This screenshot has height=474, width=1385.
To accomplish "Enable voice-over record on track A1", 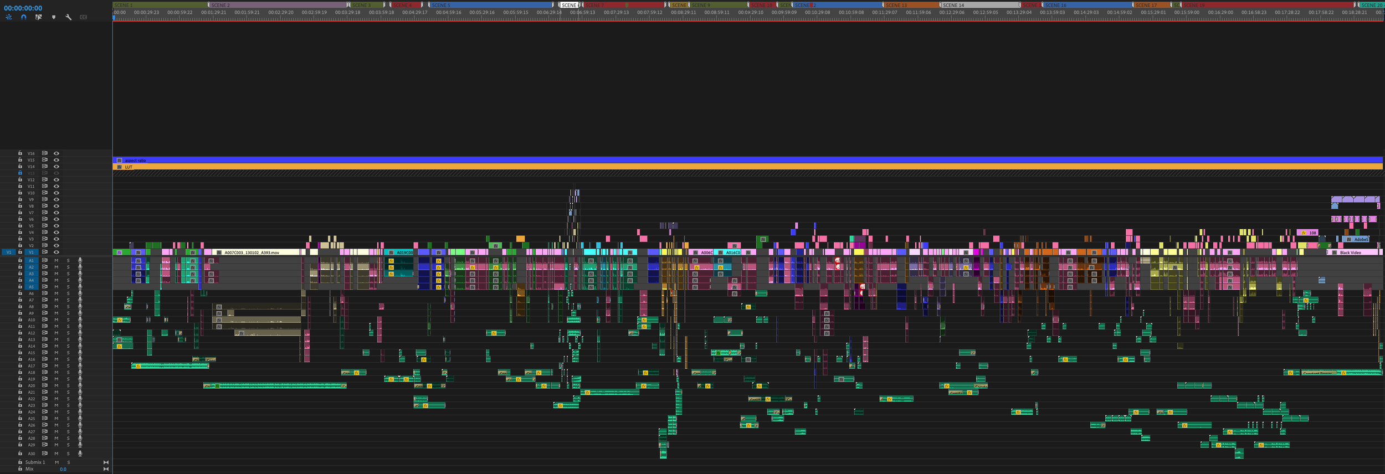I will pyautogui.click(x=80, y=260).
